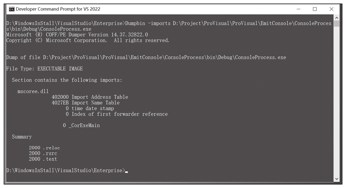Click the Dumpbin -imports command text

pos(148,23)
